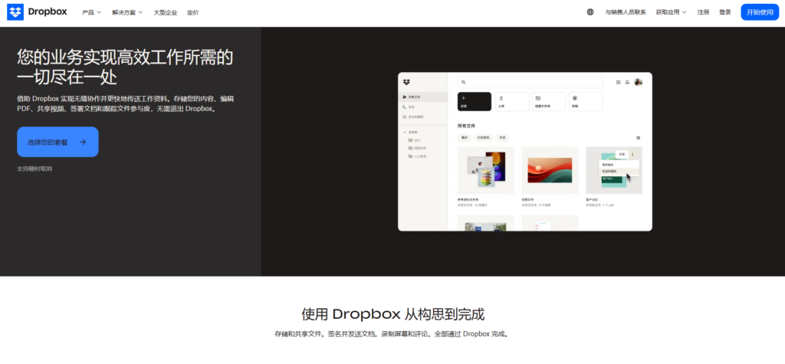This screenshot has width=785, height=364.
Task: Click the 上传 upload tile in the preview
Action: (511, 102)
